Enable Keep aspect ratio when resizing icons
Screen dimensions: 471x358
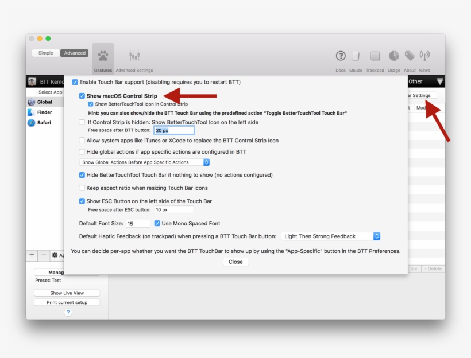82,188
